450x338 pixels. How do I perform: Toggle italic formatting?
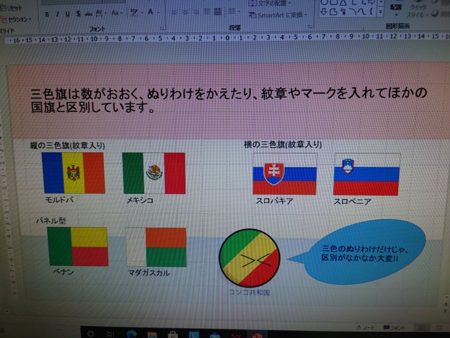click(x=58, y=14)
